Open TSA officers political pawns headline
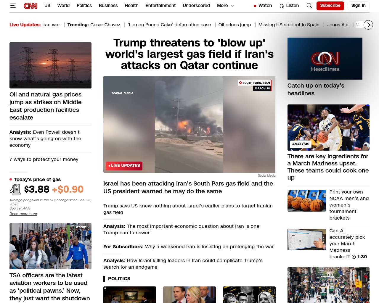The height and width of the screenshot is (303, 379). (x=49, y=287)
